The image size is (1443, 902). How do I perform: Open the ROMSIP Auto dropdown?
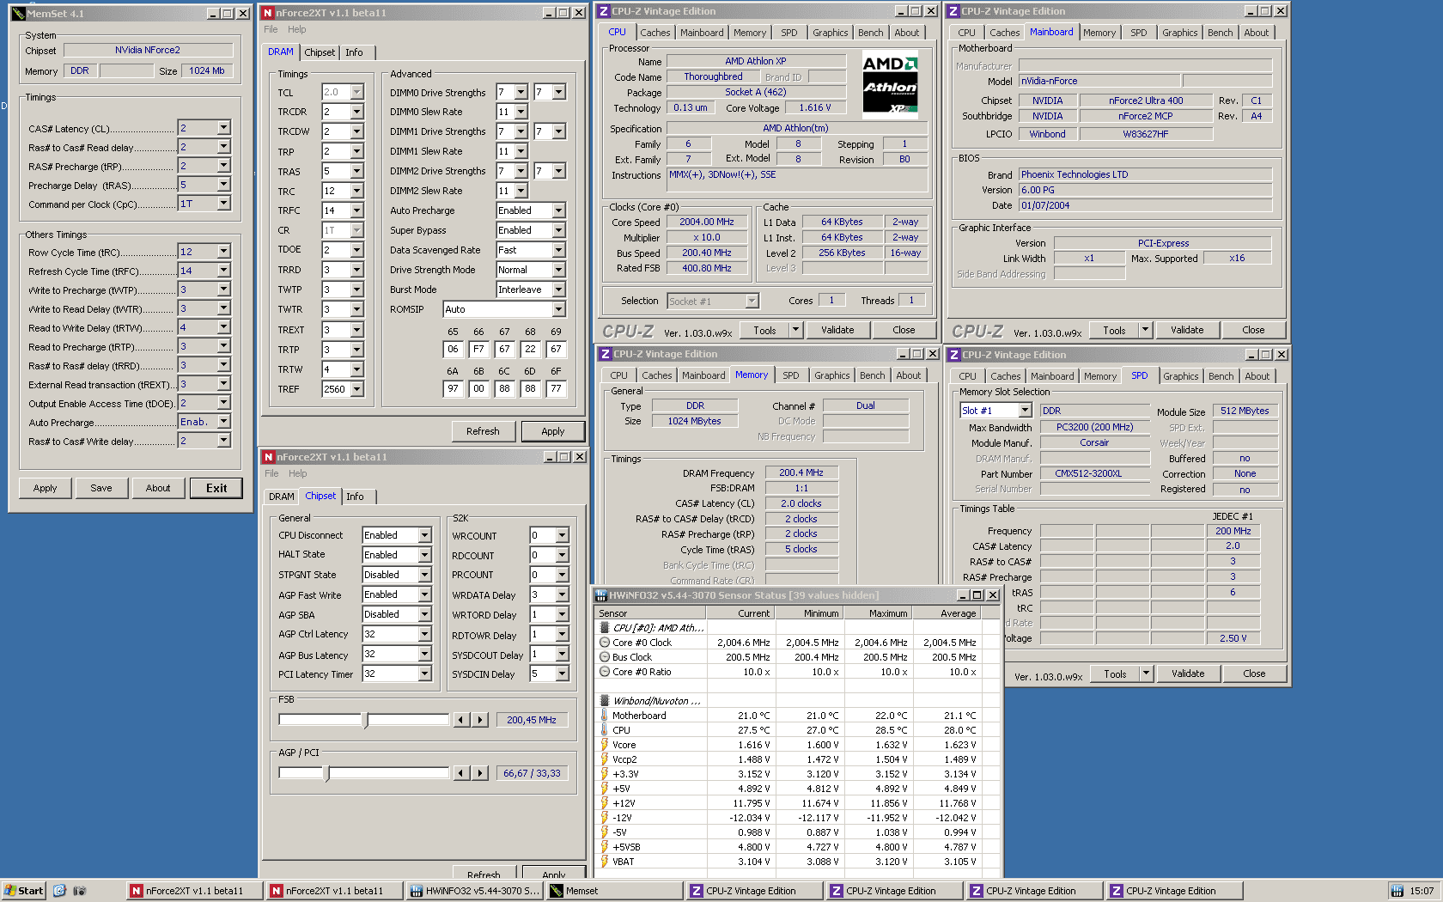[558, 309]
